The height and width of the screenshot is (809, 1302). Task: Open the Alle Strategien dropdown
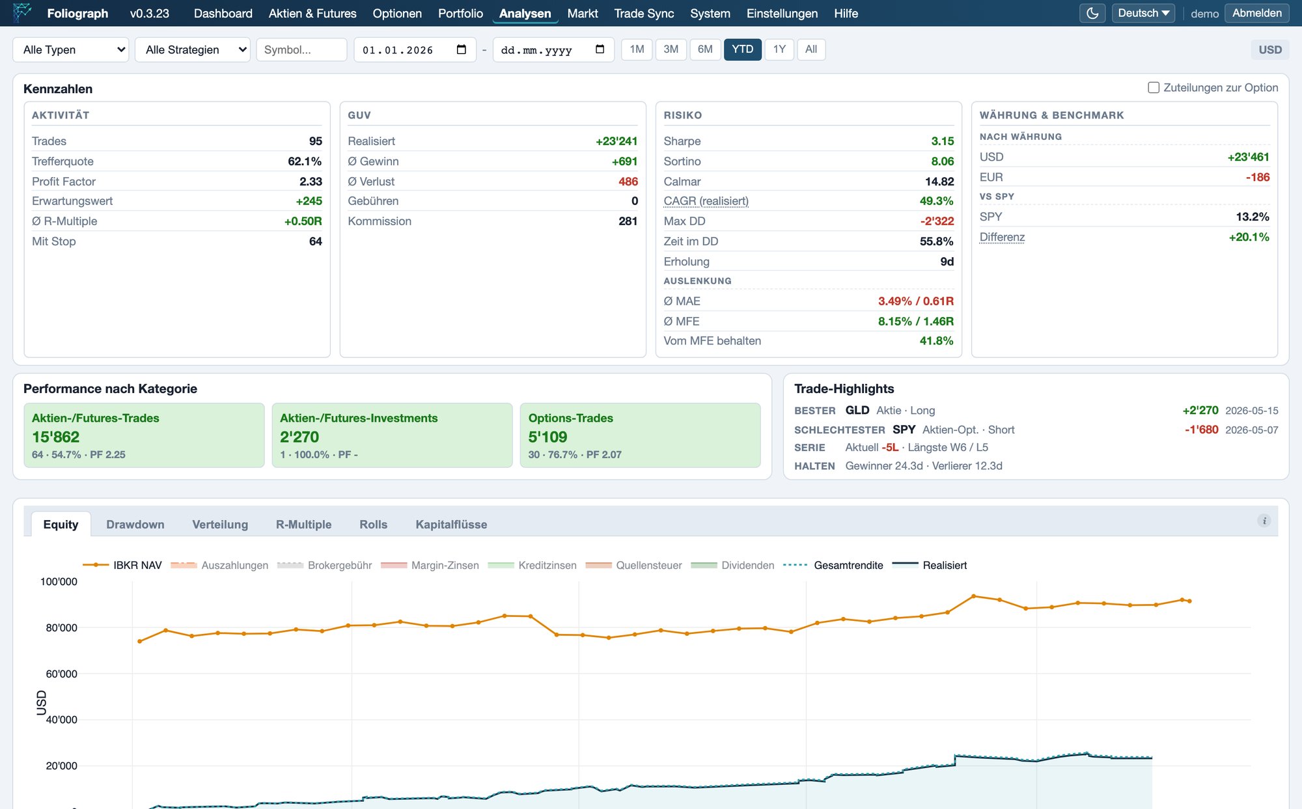193,49
